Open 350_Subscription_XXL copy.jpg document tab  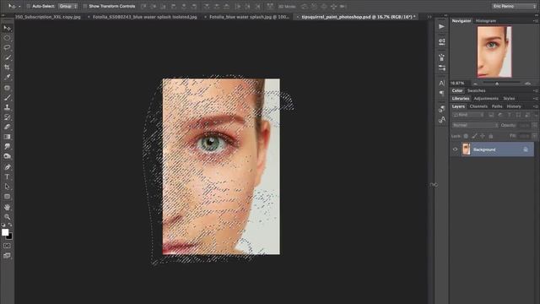tap(47, 17)
